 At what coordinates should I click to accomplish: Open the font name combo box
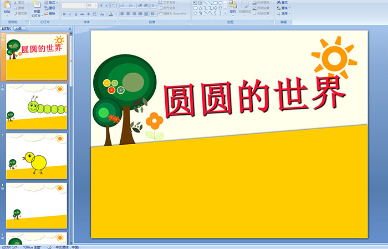click(74, 5)
